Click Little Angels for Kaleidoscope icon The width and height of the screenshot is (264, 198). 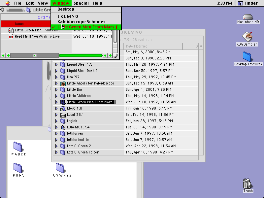(63, 83)
